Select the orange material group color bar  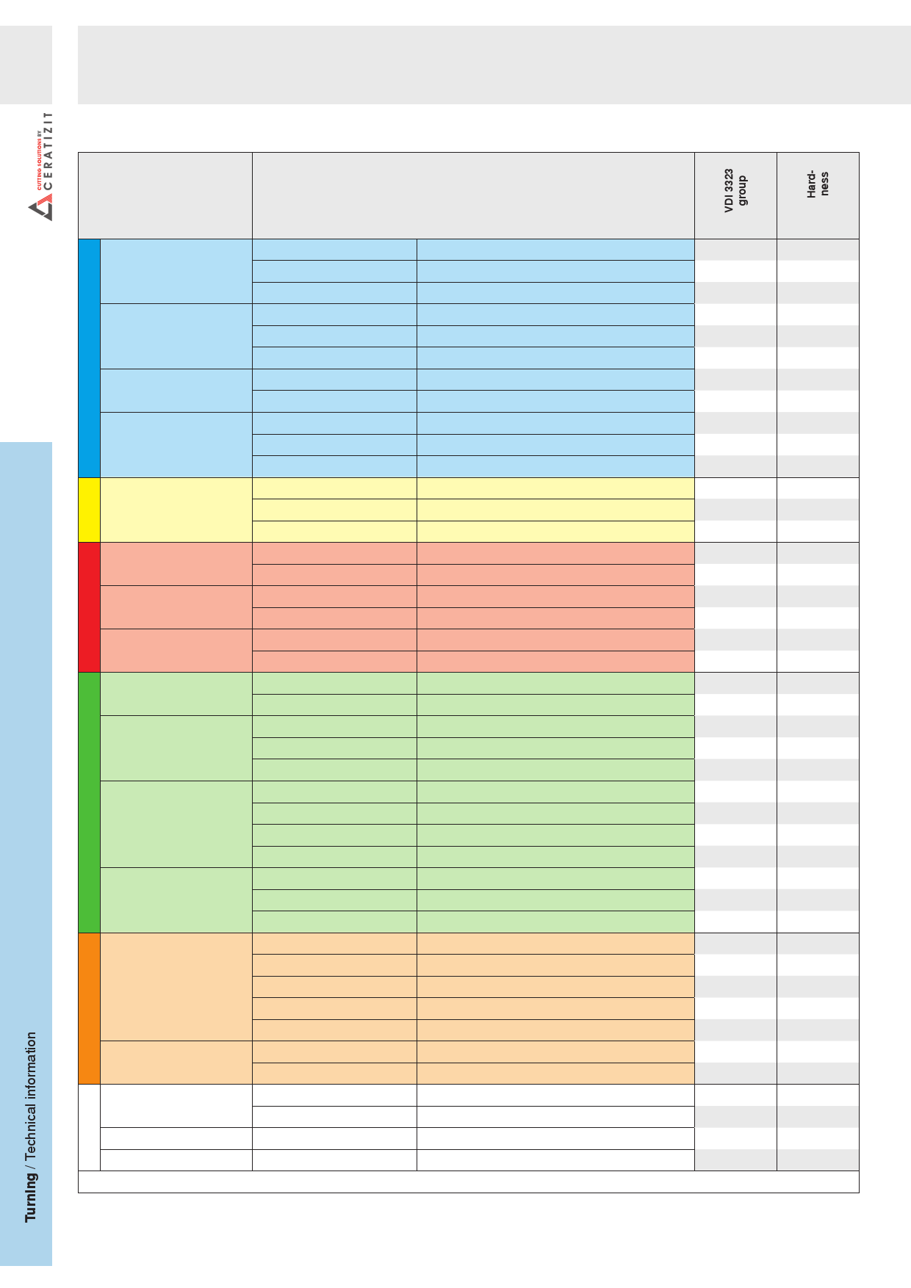coord(89,1009)
